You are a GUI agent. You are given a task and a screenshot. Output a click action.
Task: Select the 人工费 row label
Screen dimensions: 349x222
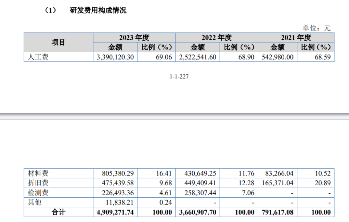click(x=38, y=57)
